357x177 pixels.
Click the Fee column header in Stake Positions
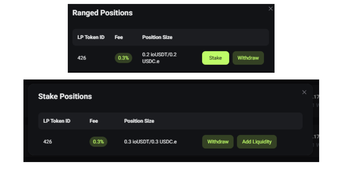(x=94, y=121)
